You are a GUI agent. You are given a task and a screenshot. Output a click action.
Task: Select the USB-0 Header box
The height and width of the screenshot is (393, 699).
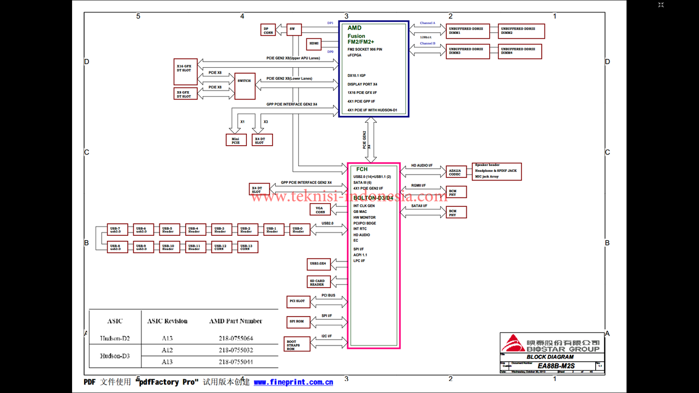[x=300, y=230]
